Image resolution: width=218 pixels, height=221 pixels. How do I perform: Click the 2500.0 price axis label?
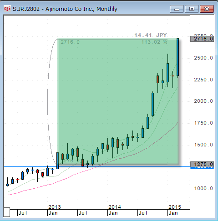click(203, 58)
